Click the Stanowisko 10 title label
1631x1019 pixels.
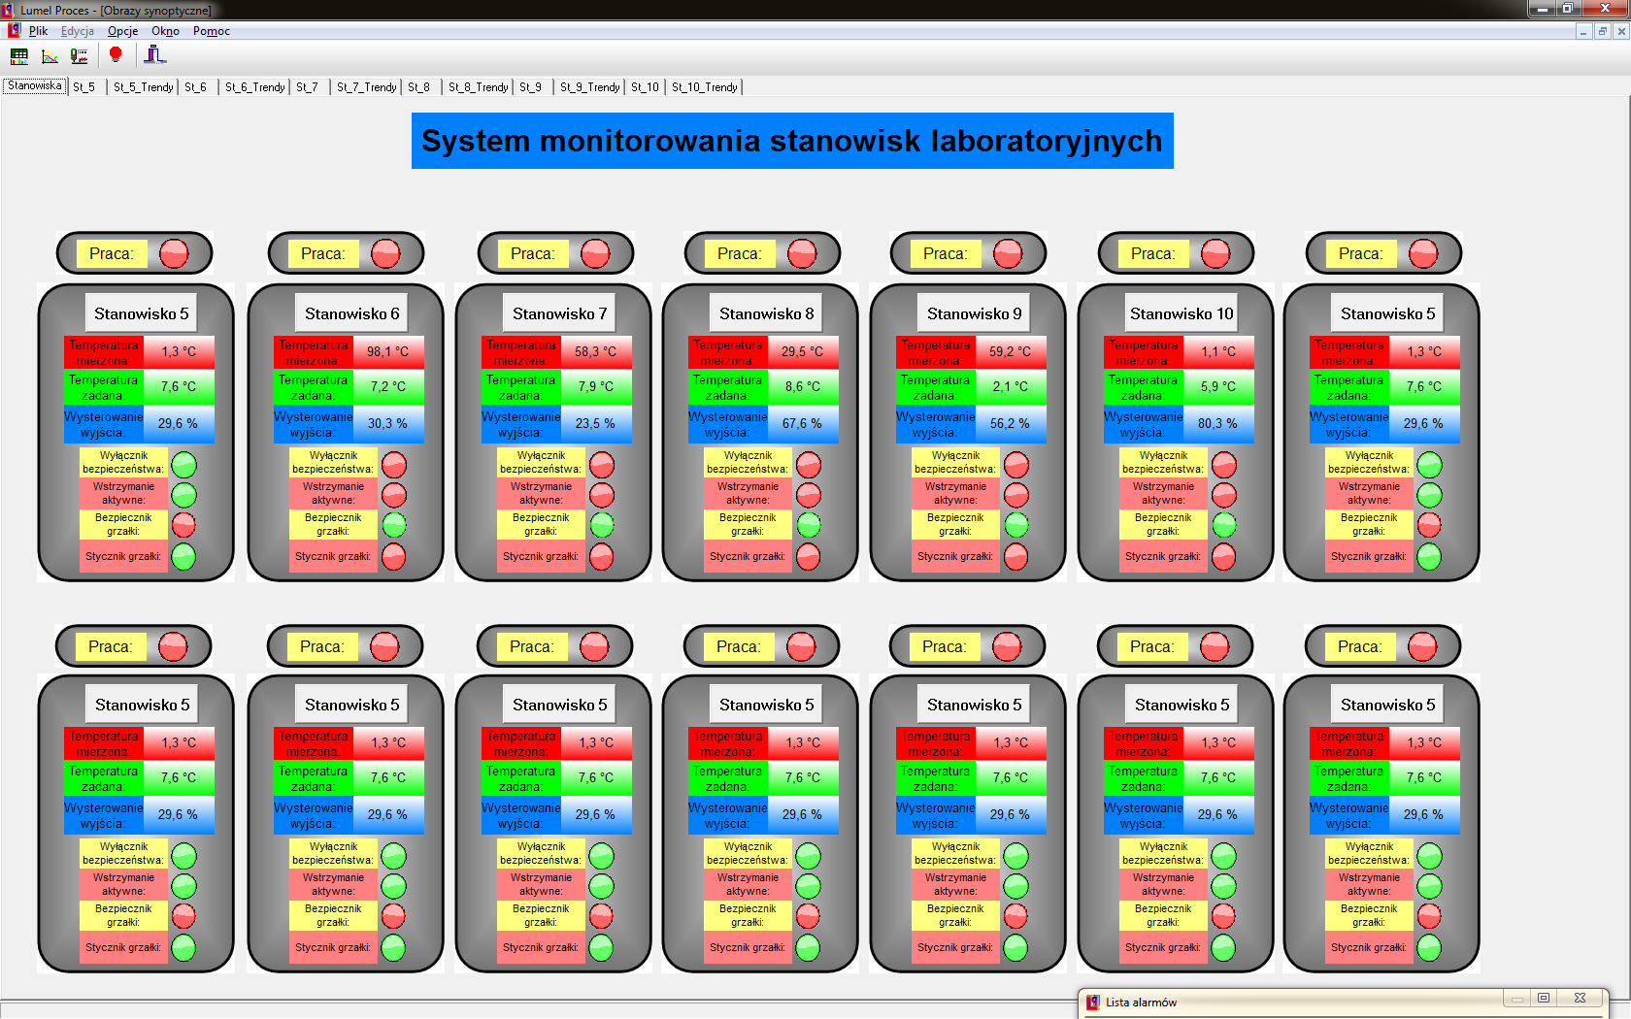click(x=1182, y=313)
